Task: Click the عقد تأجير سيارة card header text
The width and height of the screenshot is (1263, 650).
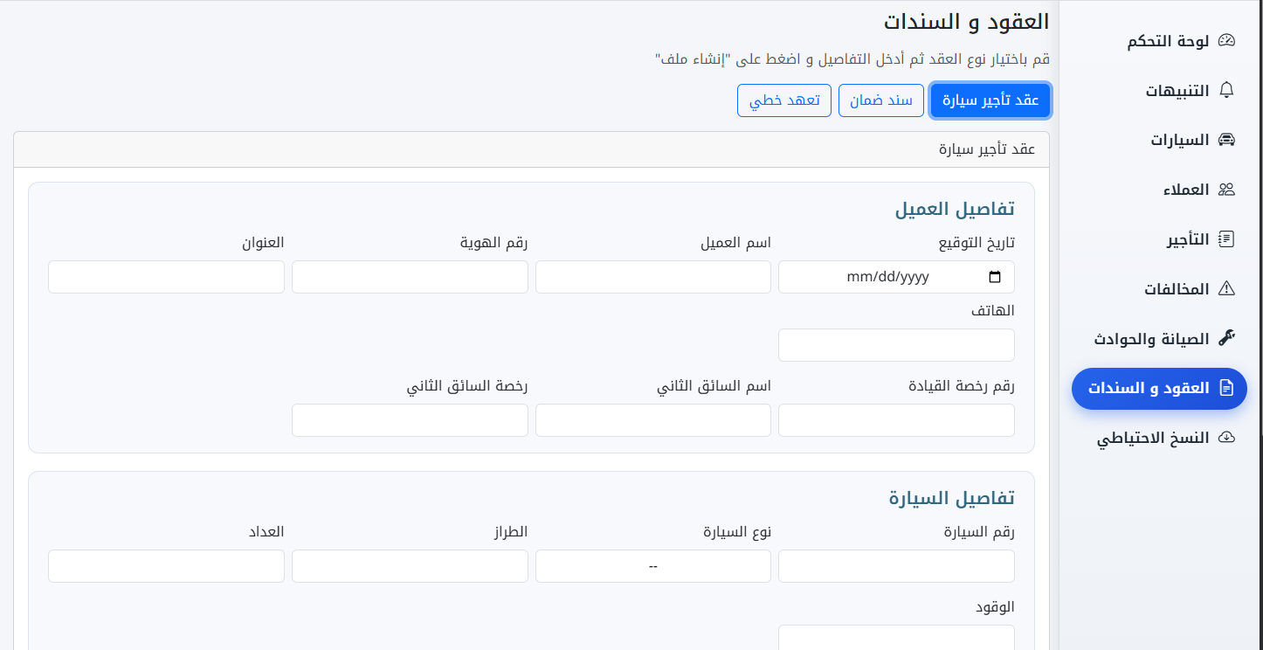Action: click(x=987, y=149)
